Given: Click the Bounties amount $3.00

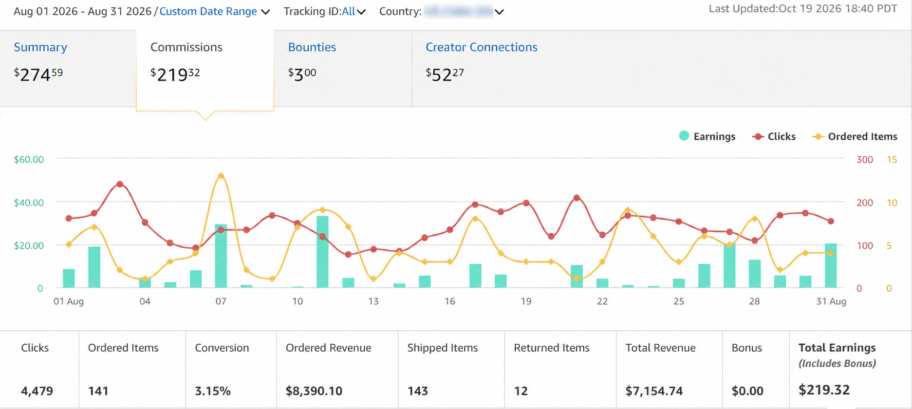Looking at the screenshot, I should pos(302,74).
